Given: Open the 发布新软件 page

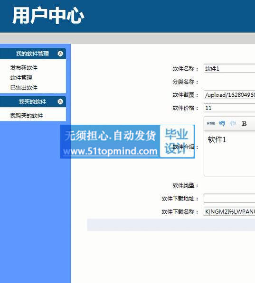Looking at the screenshot, I should pos(24,68).
